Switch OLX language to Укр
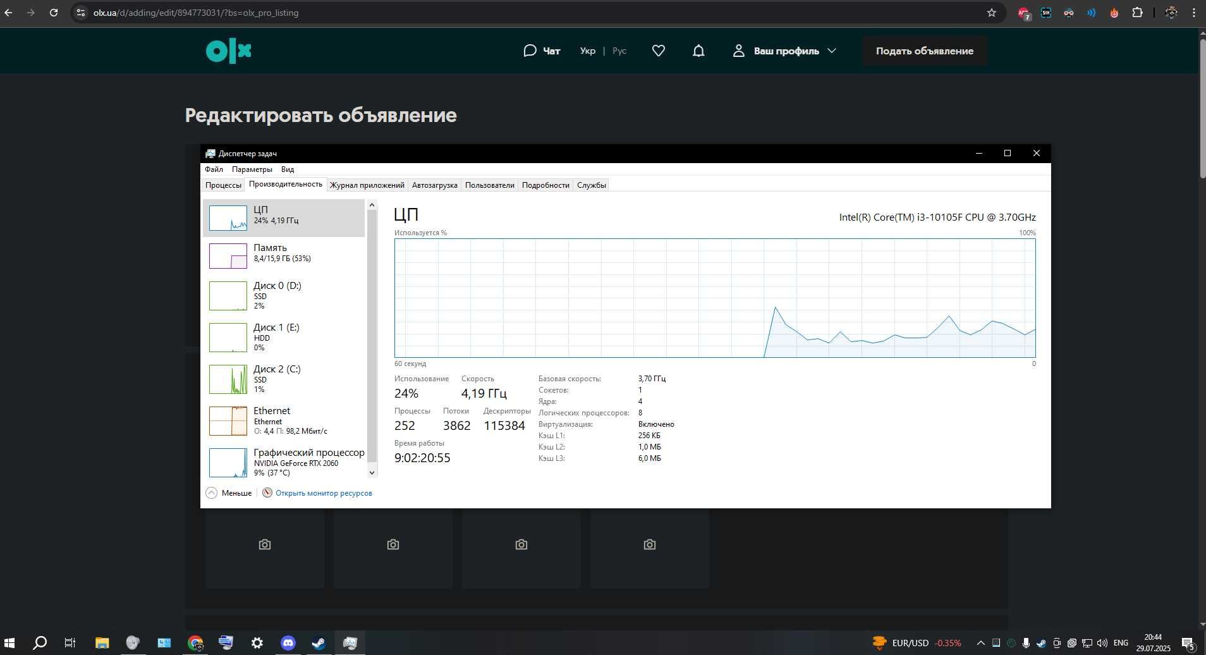Screen dimensions: 1206x655 click(x=588, y=51)
